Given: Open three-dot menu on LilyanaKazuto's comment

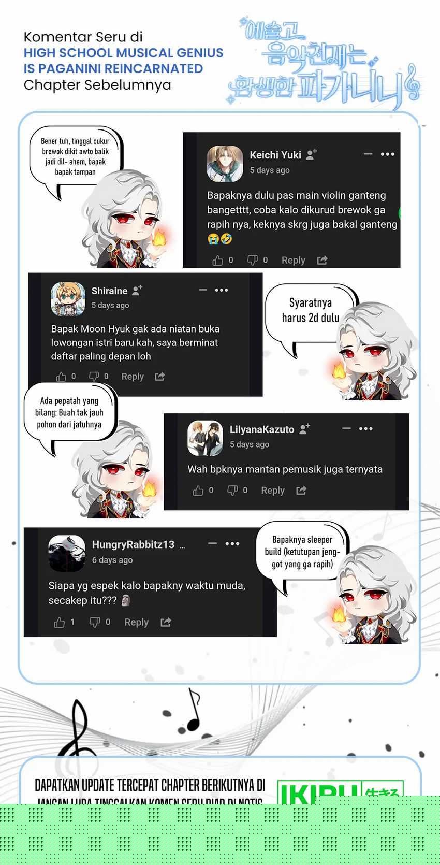Looking at the screenshot, I should click(366, 428).
